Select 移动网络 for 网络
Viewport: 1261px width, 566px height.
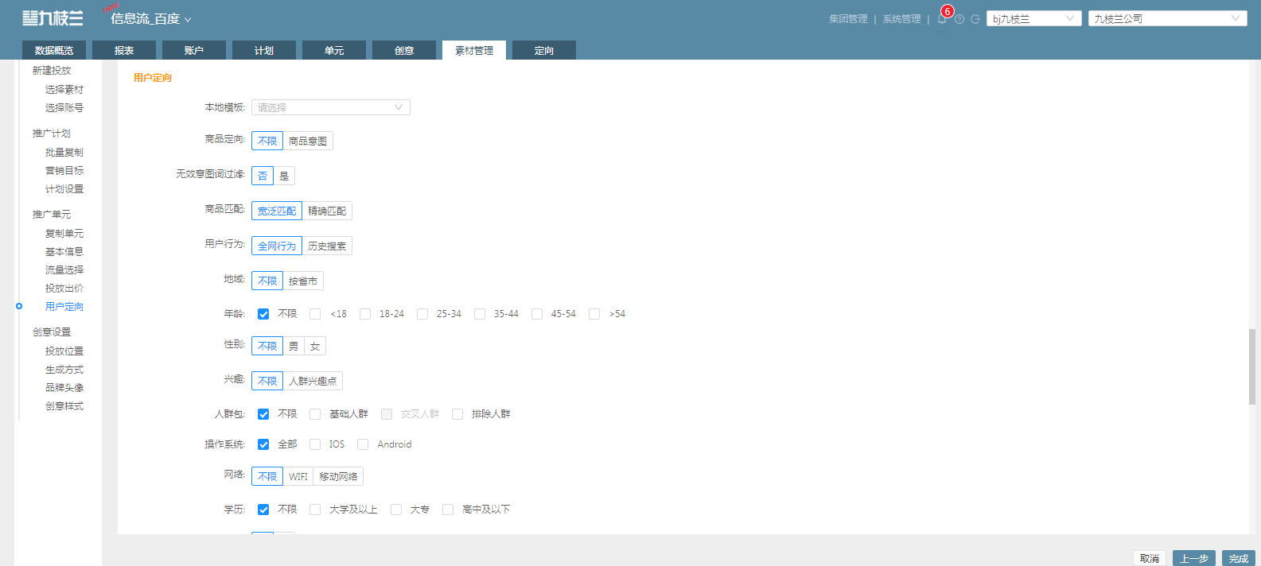(338, 476)
